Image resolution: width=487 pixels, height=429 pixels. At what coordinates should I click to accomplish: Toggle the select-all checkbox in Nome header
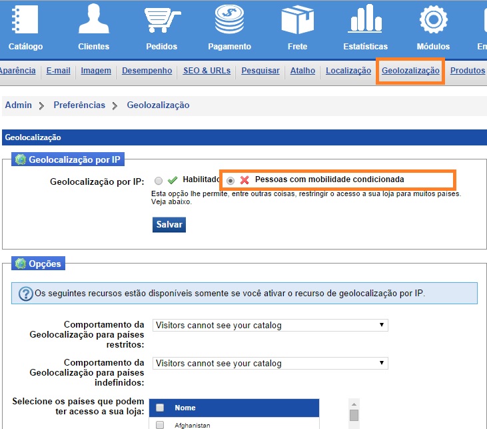[160, 408]
